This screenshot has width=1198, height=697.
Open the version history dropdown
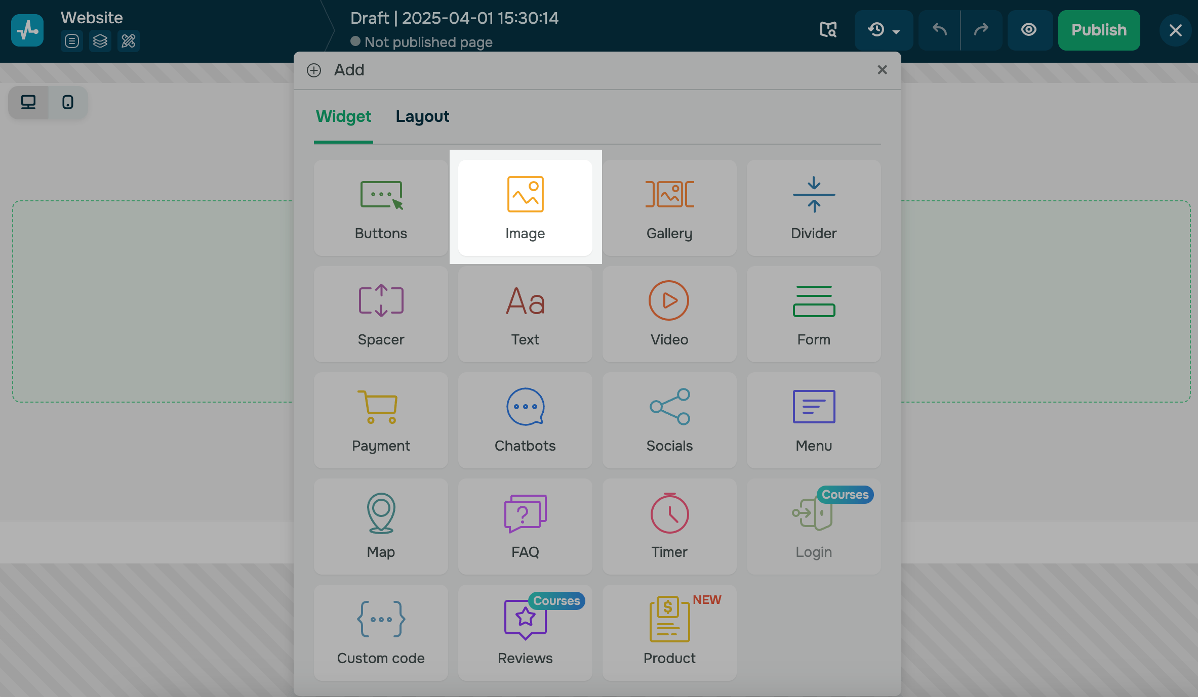point(884,30)
